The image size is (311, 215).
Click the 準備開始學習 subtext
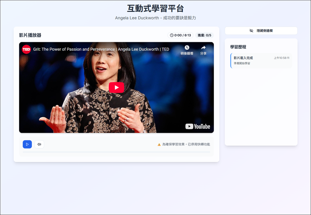click(x=242, y=63)
